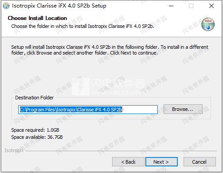Screen dimensions: 223x173
Task: Click the NSIS installer logo in the header
Action: point(208,24)
